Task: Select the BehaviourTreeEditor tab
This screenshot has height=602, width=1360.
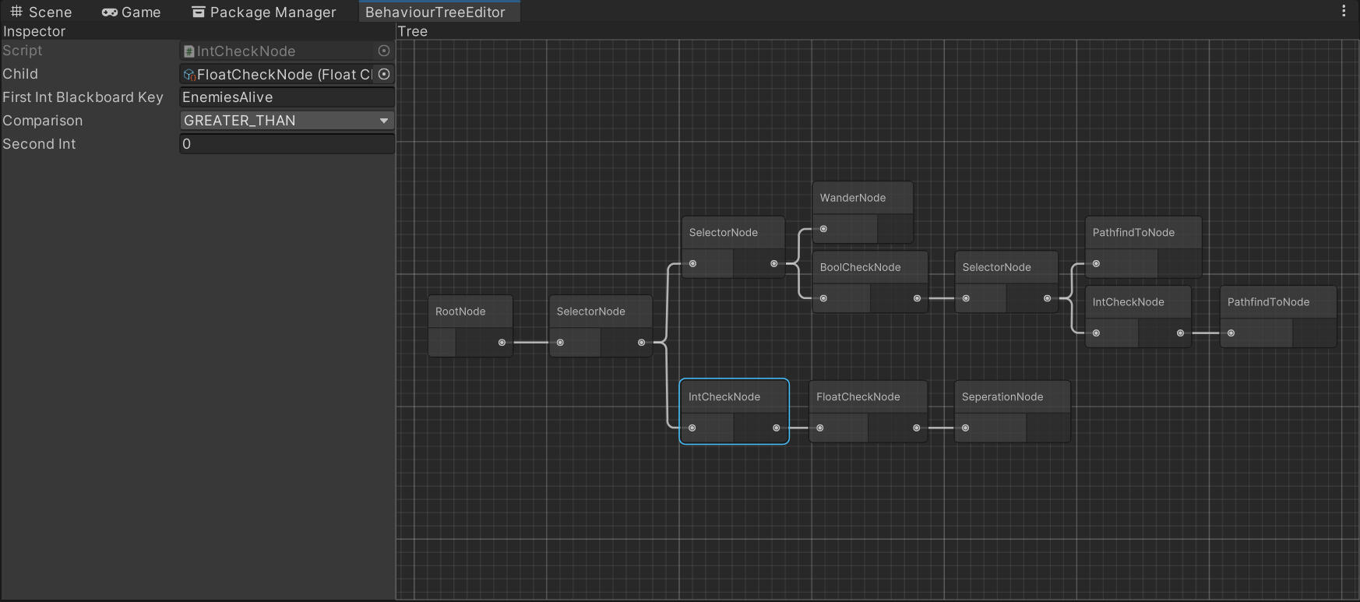Action: 435,12
